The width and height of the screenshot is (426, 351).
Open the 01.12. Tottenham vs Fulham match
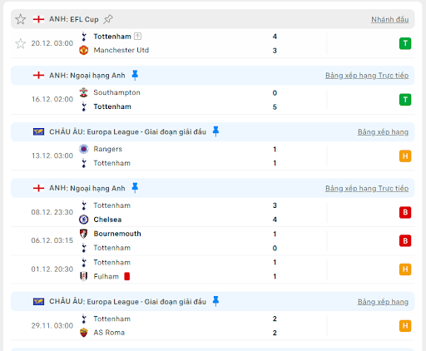(213, 269)
